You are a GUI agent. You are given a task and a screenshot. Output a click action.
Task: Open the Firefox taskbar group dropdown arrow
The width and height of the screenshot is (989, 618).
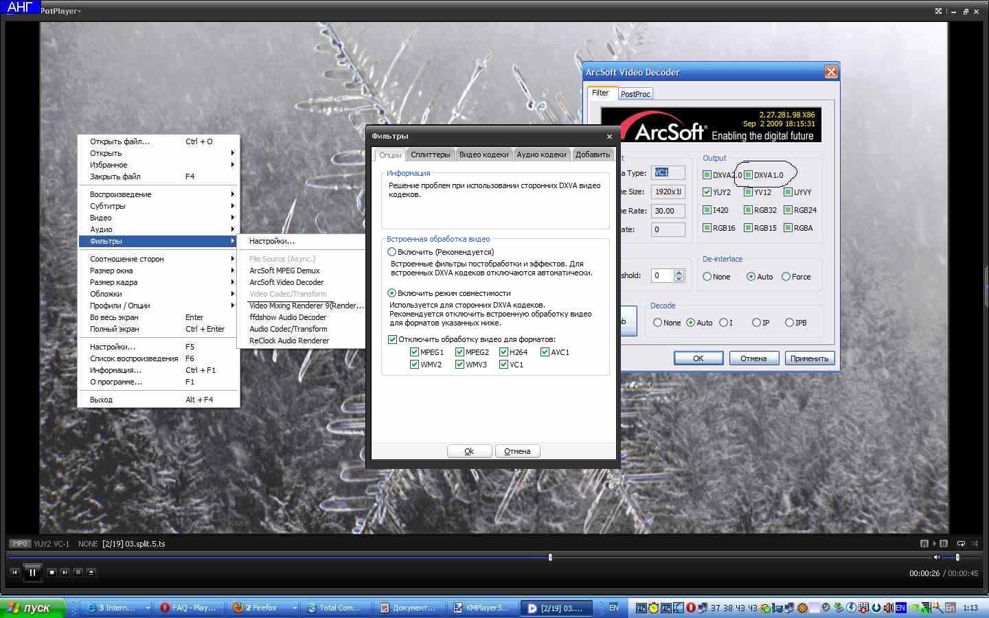pos(295,608)
